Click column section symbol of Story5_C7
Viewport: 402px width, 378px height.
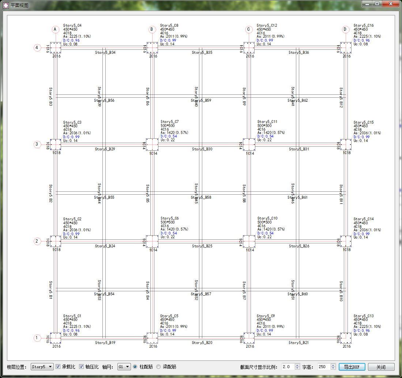(152, 144)
